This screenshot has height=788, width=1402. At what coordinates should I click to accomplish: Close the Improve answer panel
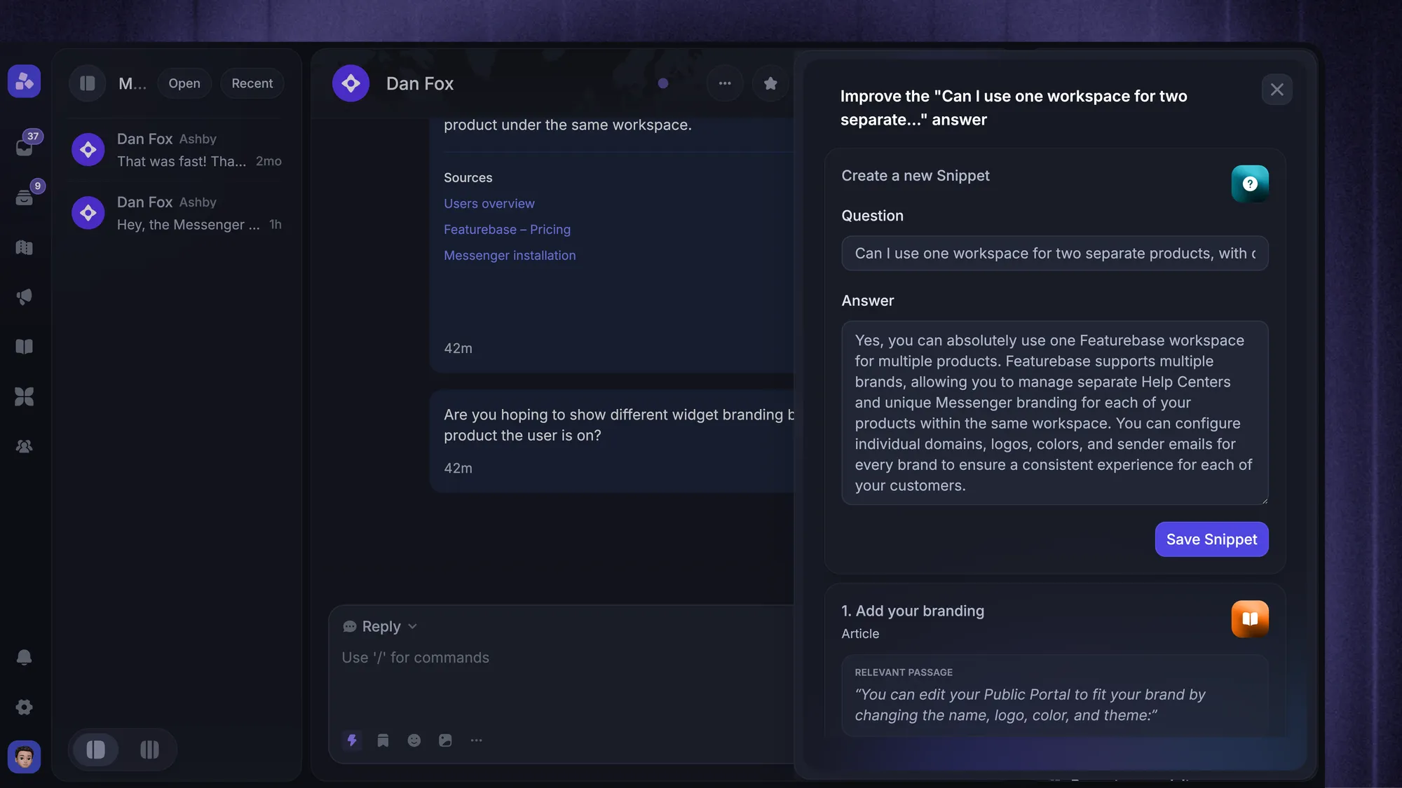point(1277,90)
